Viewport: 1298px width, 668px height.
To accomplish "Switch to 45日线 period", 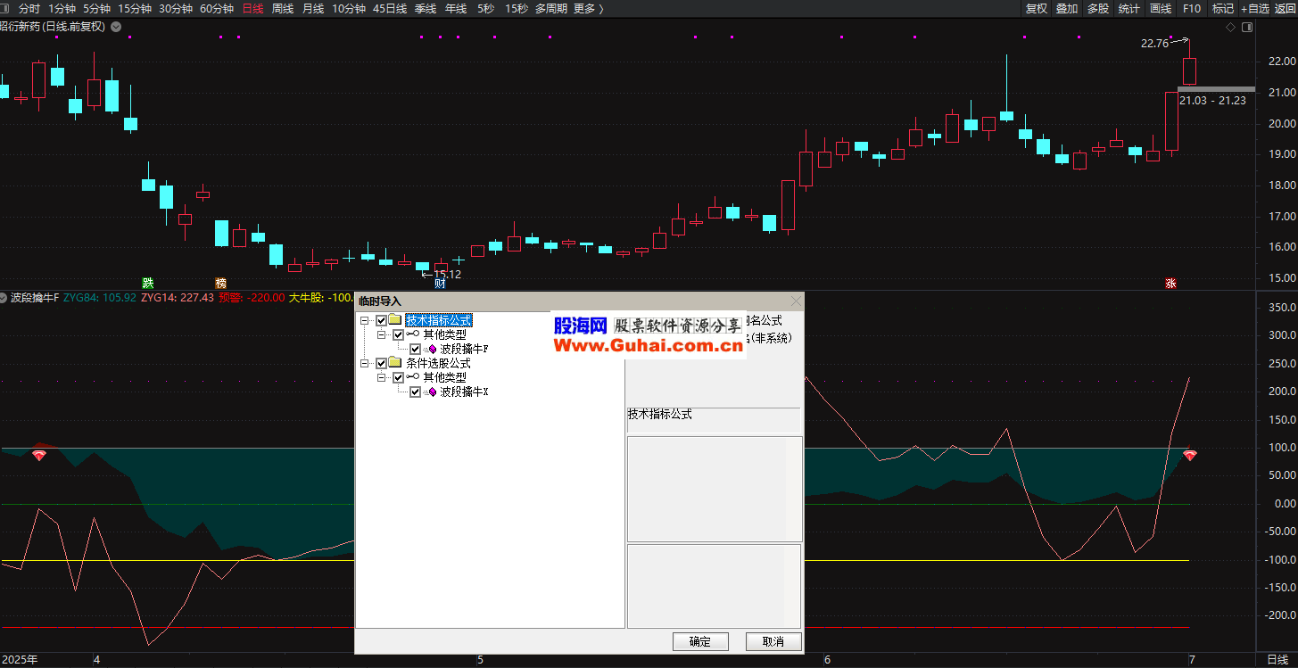I will coord(390,8).
